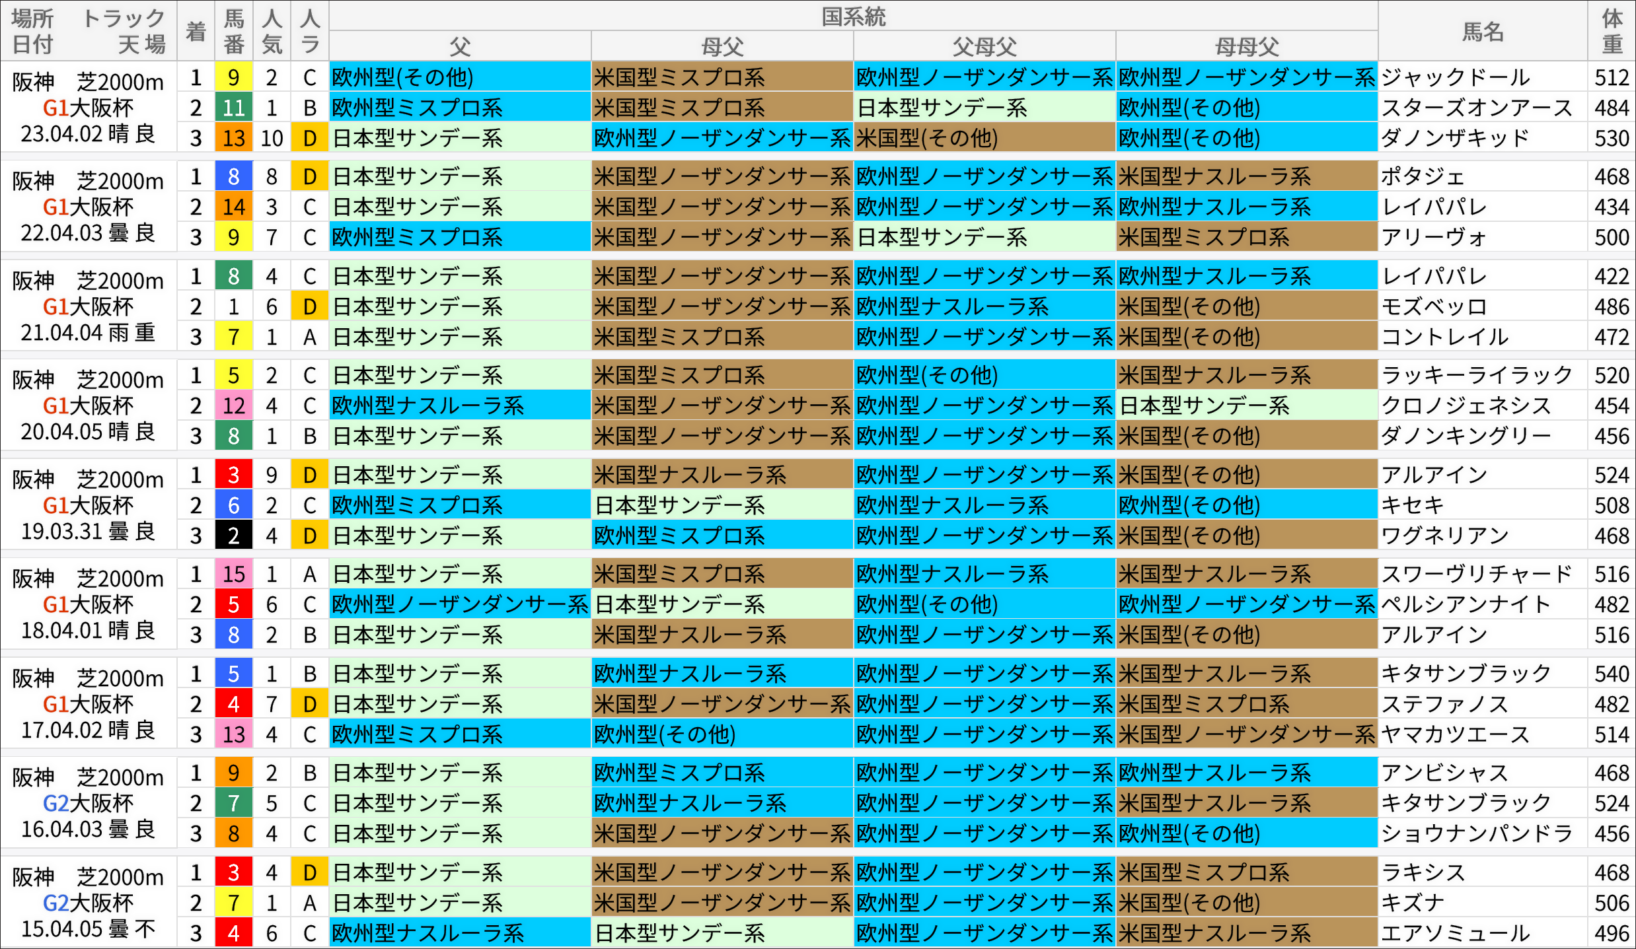
Task: Click the date 20.04.05 晴 良
Action: [x=88, y=432]
